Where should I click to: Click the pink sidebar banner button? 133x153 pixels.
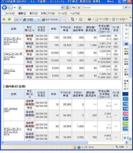coord(126,113)
